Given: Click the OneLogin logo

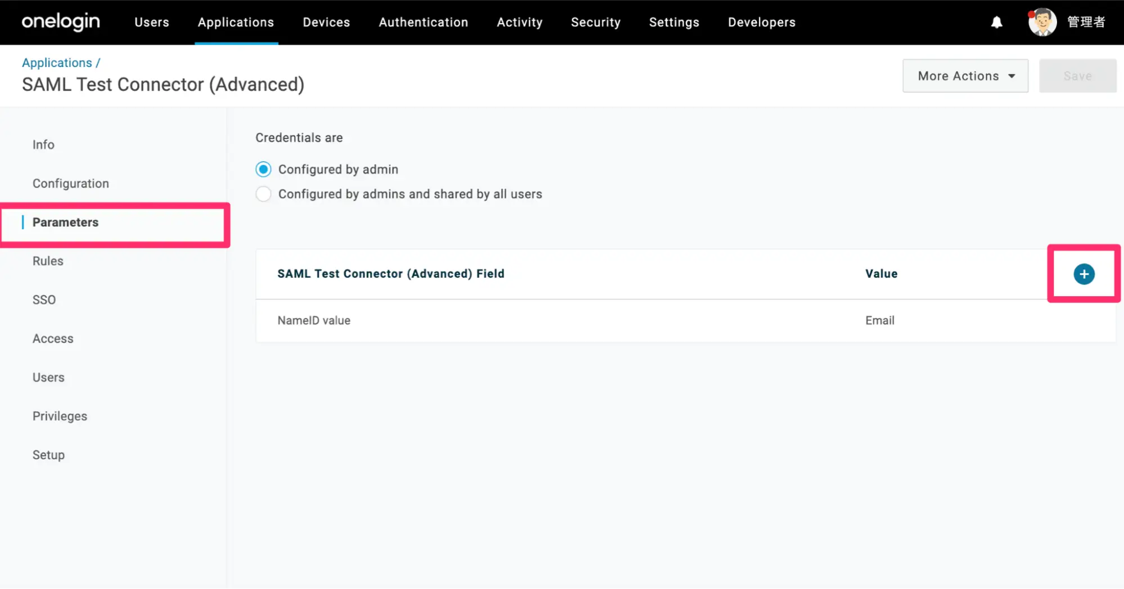Looking at the screenshot, I should pyautogui.click(x=61, y=22).
